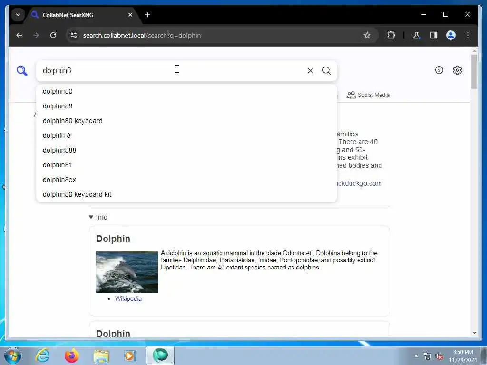487x365 pixels.
Task: Collapse the Info section
Action: pos(98,217)
